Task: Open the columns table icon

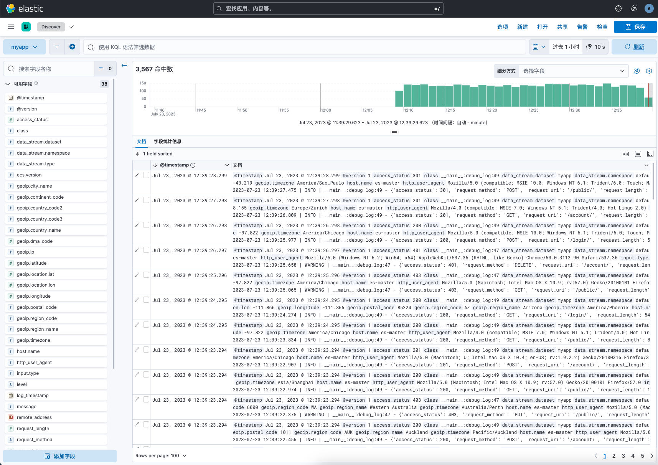Action: click(638, 154)
